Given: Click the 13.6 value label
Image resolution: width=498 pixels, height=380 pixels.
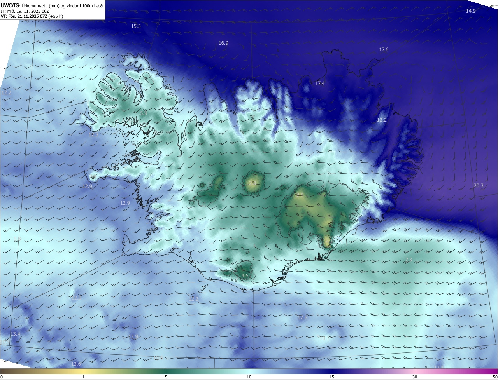Looking at the screenshot, I should pyautogui.click(x=76, y=364).
